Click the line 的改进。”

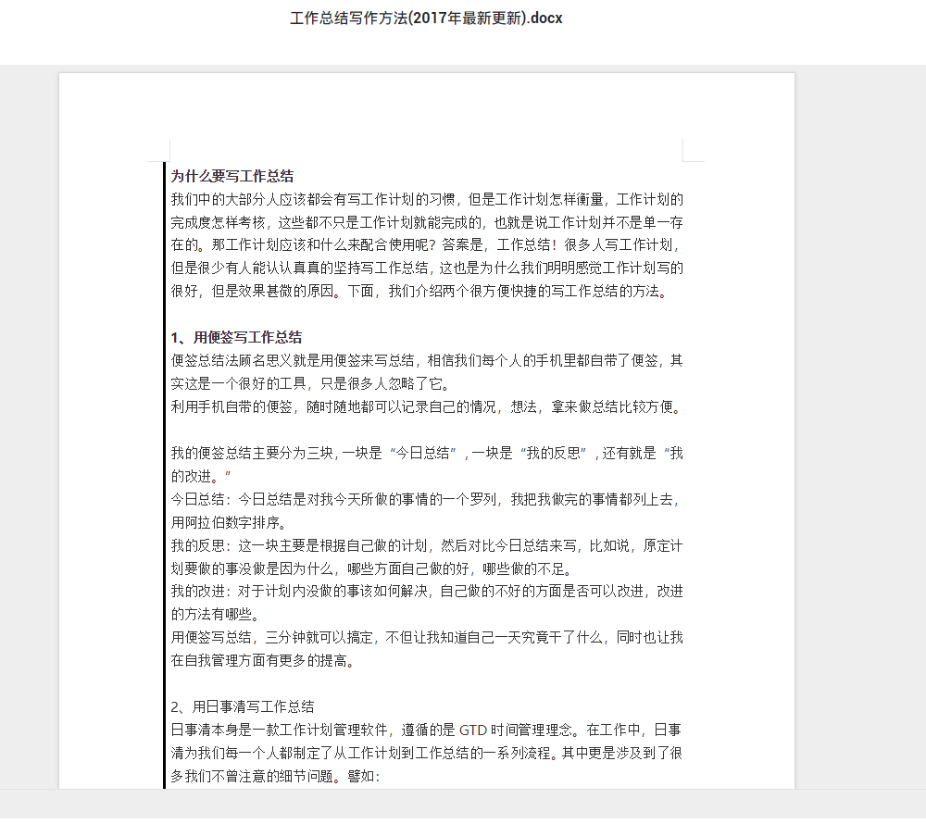pyautogui.click(x=201, y=476)
